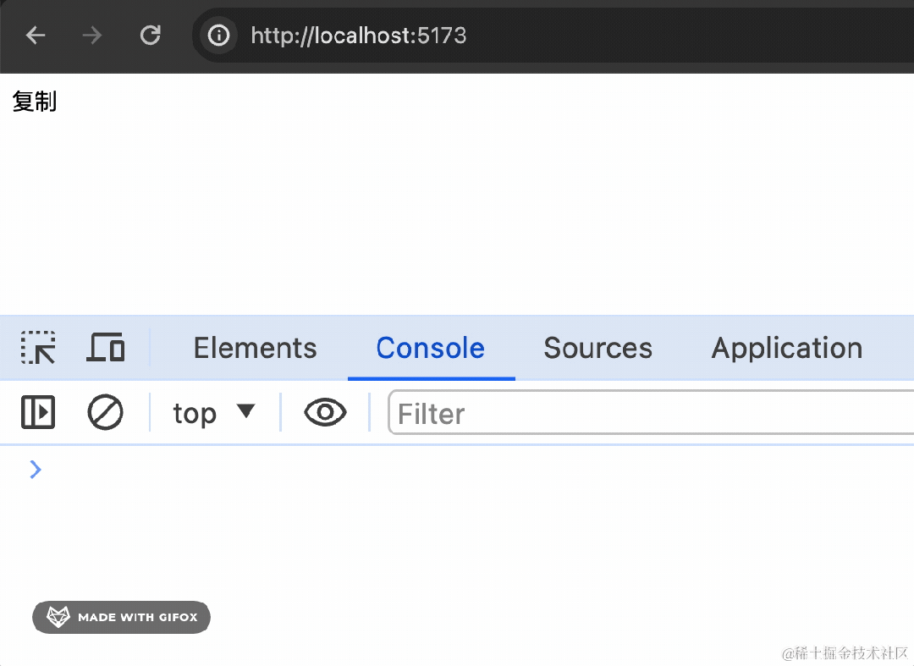Click the browser forward arrow
The height and width of the screenshot is (666, 914).
[x=92, y=36]
